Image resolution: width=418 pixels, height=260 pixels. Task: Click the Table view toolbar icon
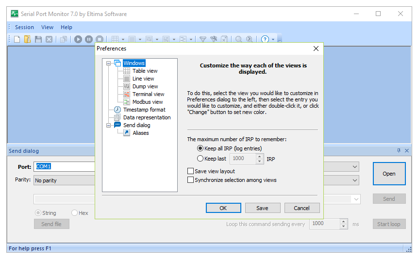pyautogui.click(x=115, y=39)
